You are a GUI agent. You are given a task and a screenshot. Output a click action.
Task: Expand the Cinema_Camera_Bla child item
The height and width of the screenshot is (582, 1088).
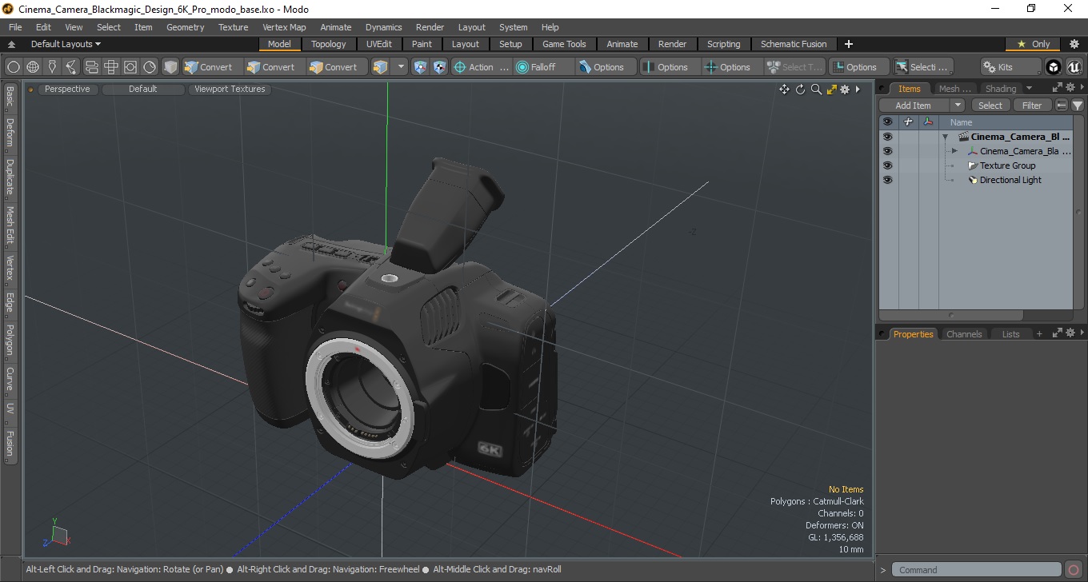click(954, 151)
